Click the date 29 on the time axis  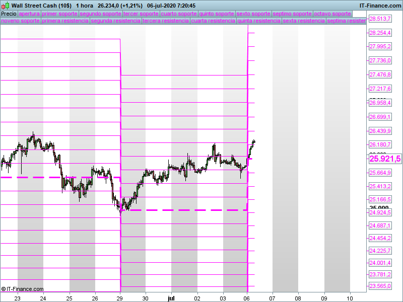coord(120,298)
